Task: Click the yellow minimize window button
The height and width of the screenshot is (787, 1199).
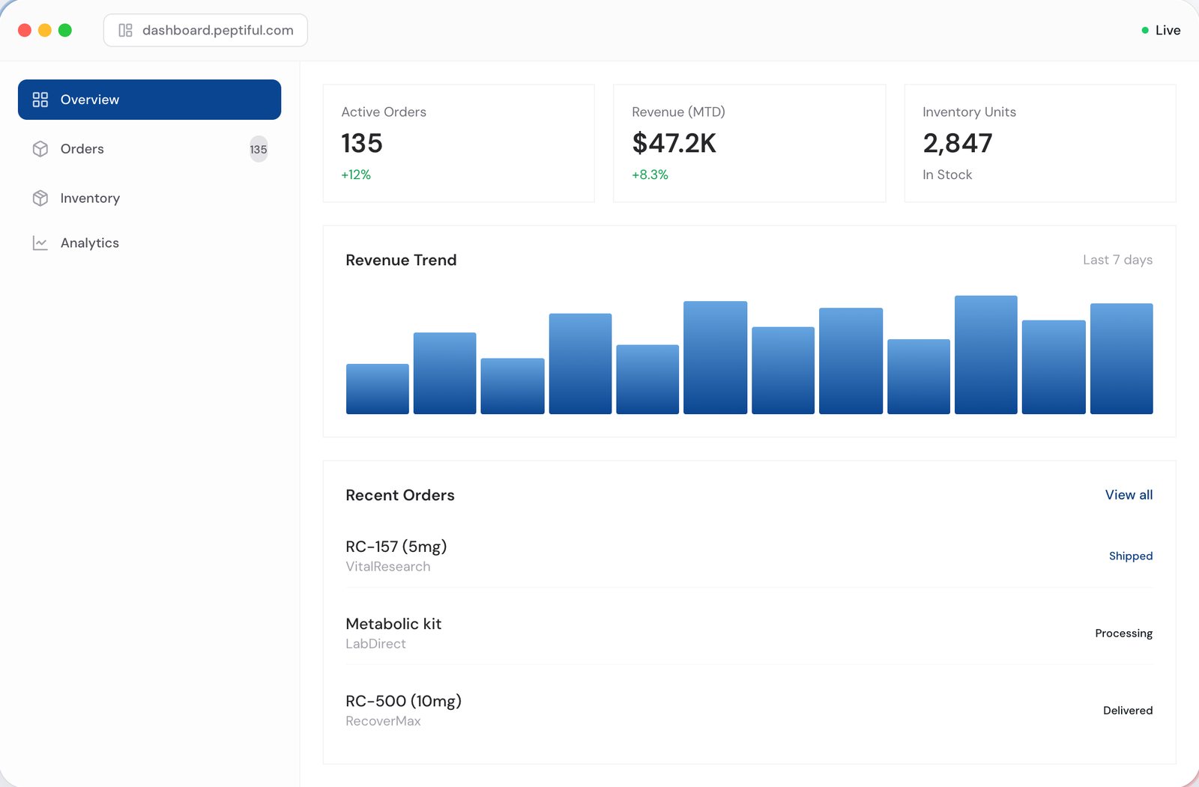Action: click(45, 30)
